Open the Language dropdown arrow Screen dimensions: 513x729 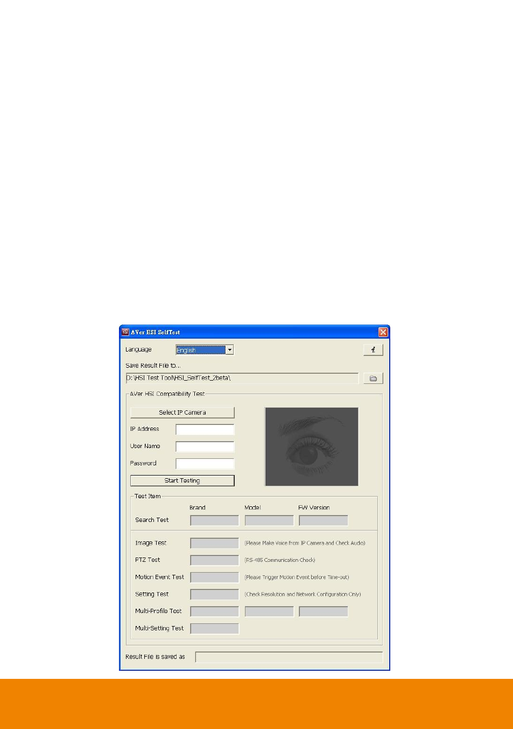click(230, 350)
